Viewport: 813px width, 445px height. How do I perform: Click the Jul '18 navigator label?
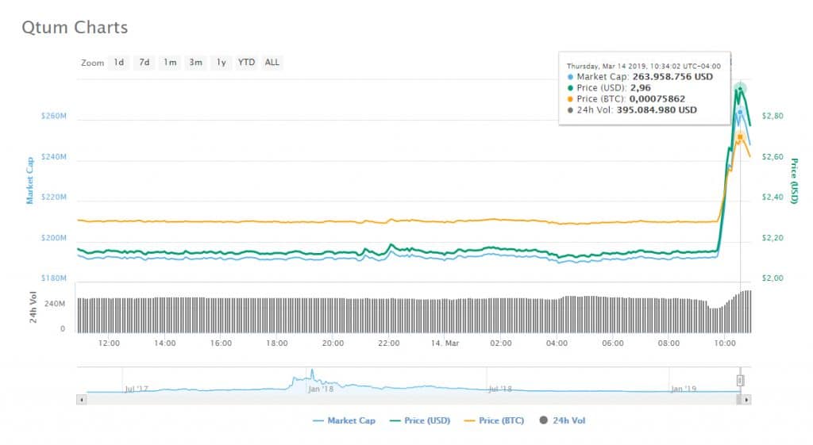pyautogui.click(x=500, y=389)
